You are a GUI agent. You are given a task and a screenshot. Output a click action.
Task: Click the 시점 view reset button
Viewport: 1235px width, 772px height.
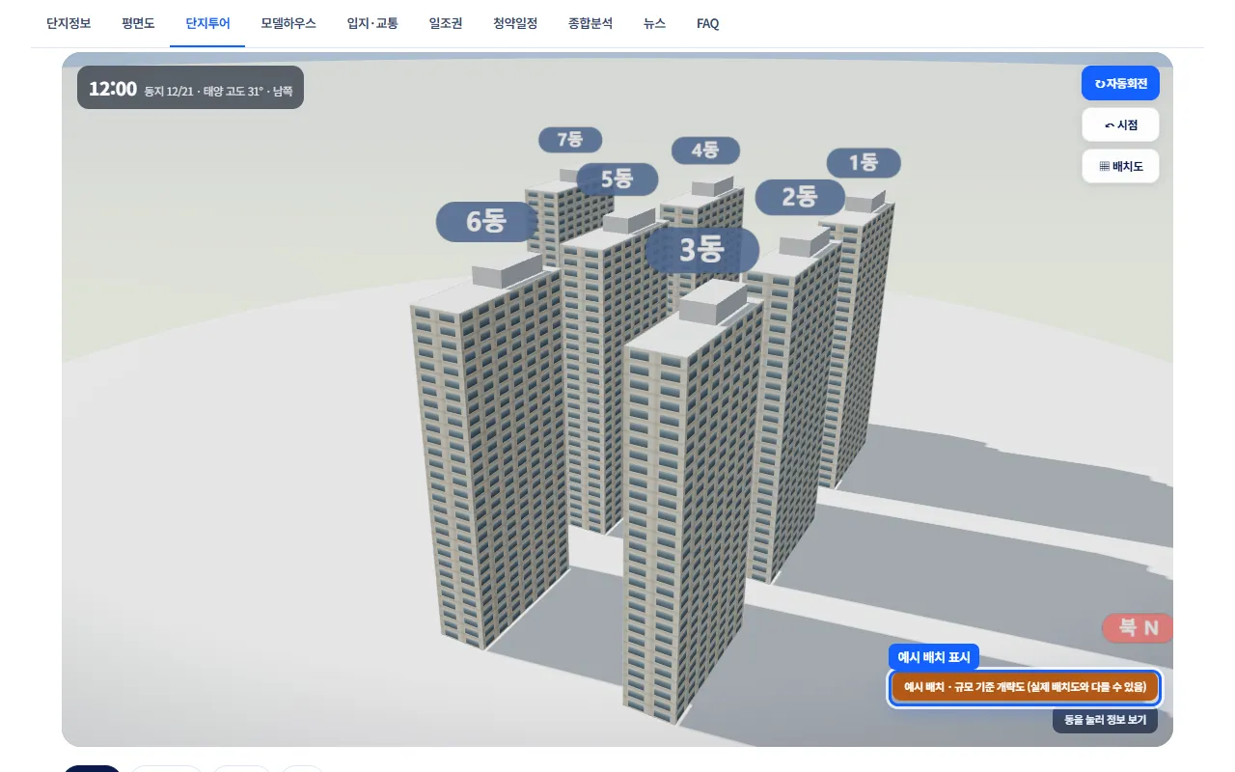click(1120, 124)
